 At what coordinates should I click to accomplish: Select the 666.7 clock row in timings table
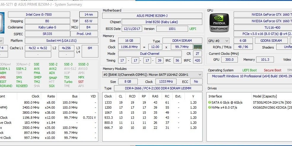coord(152,128)
